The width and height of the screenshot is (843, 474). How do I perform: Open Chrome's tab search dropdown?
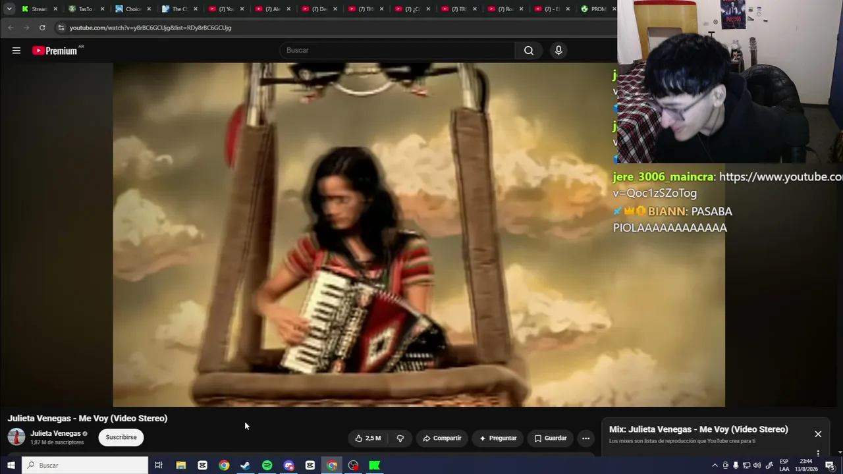(x=9, y=9)
